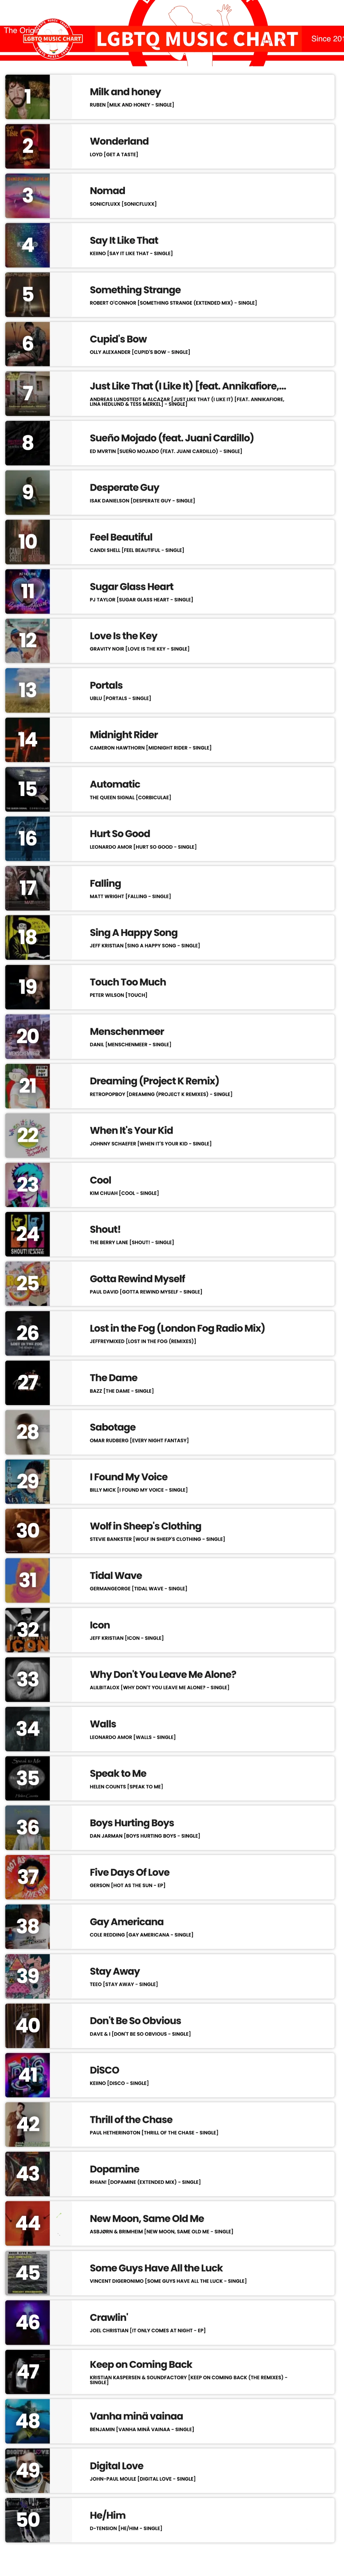Open the Feel Beautiful song entry
Viewport: 344px width, 2576px height.
point(121,537)
